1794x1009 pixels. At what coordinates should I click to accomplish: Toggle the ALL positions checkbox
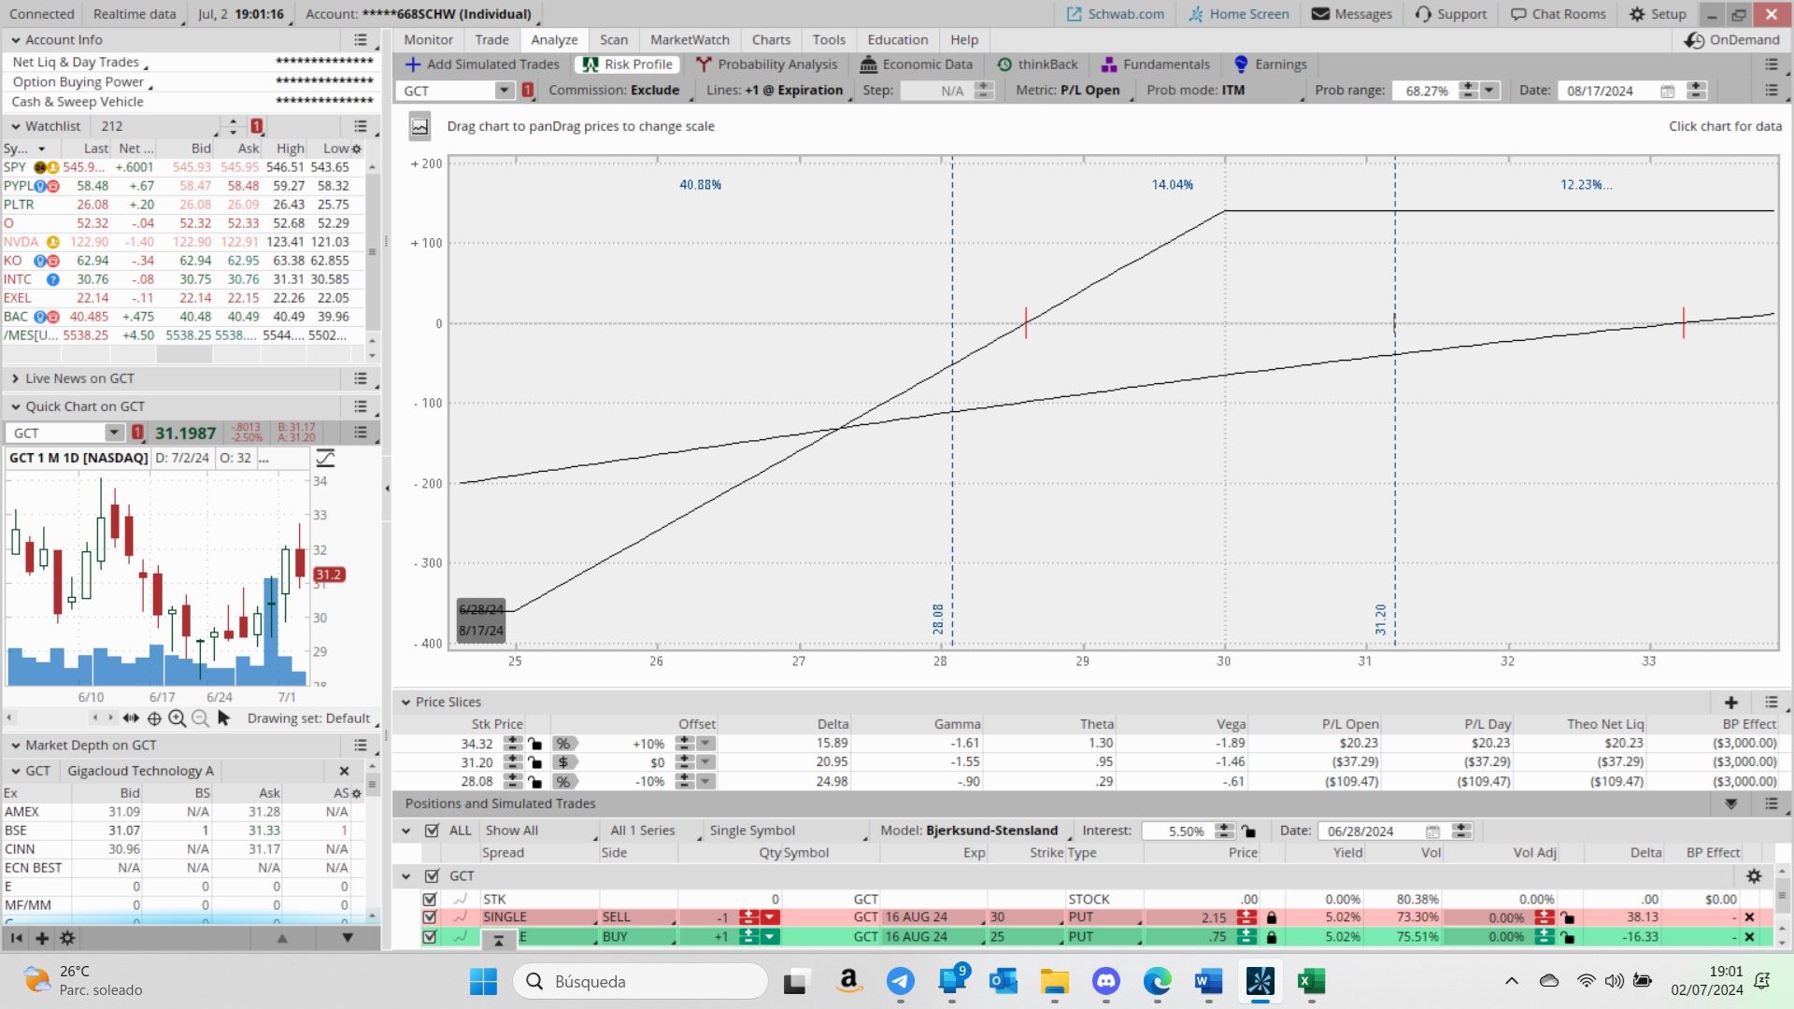tap(432, 831)
